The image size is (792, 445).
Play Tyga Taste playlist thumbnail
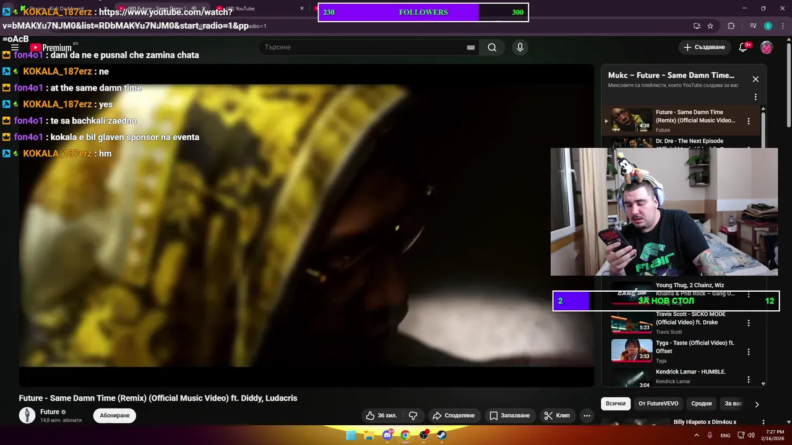pyautogui.click(x=632, y=351)
